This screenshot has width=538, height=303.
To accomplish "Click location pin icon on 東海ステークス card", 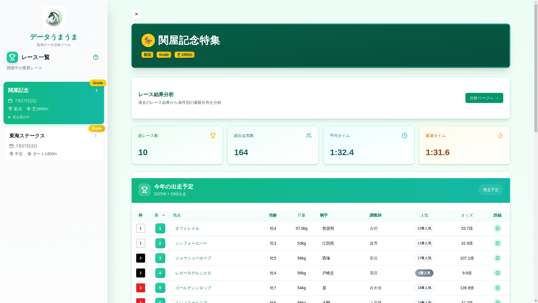I will [11, 154].
